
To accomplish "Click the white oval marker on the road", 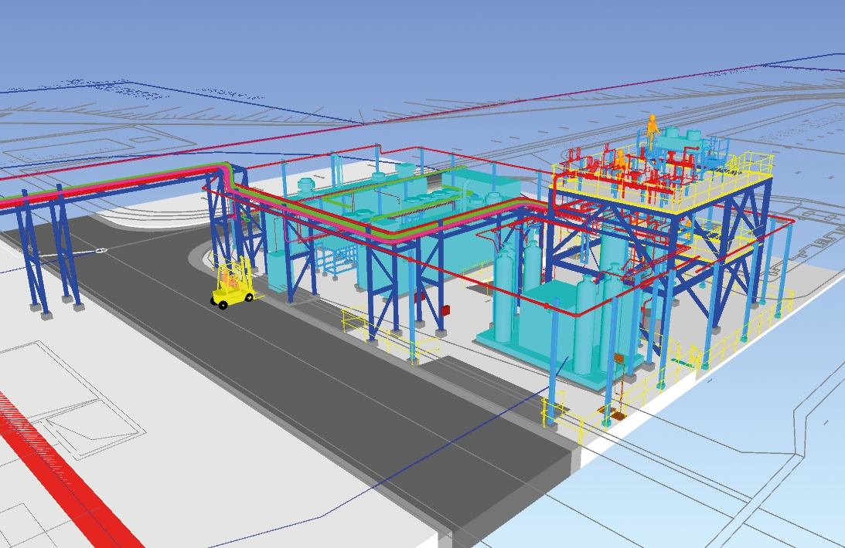I will tap(100, 250).
